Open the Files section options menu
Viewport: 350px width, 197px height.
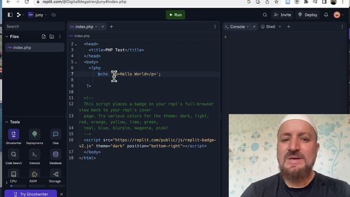tap(60, 37)
